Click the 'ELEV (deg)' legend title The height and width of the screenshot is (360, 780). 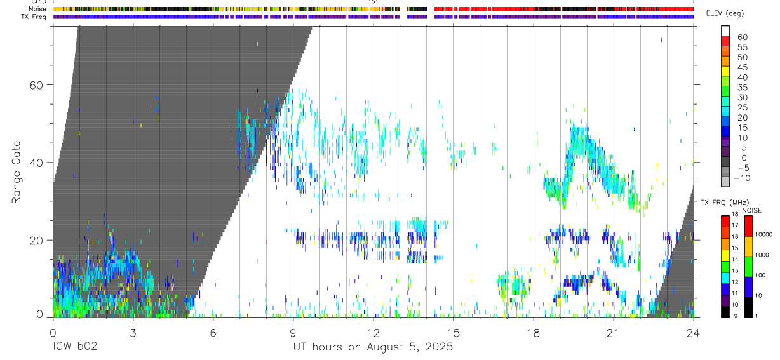(726, 13)
